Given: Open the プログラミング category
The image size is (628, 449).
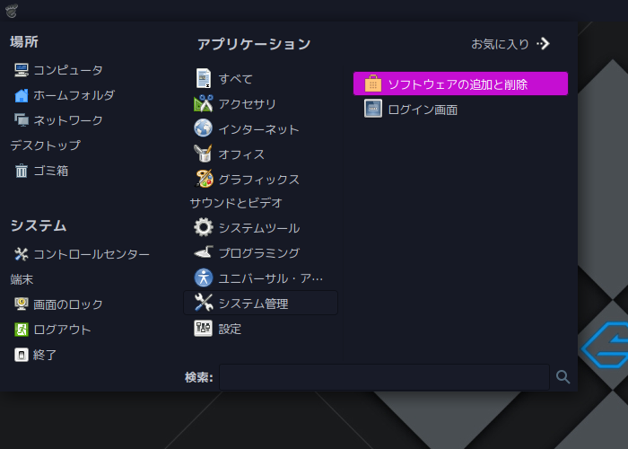Looking at the screenshot, I should coord(260,253).
